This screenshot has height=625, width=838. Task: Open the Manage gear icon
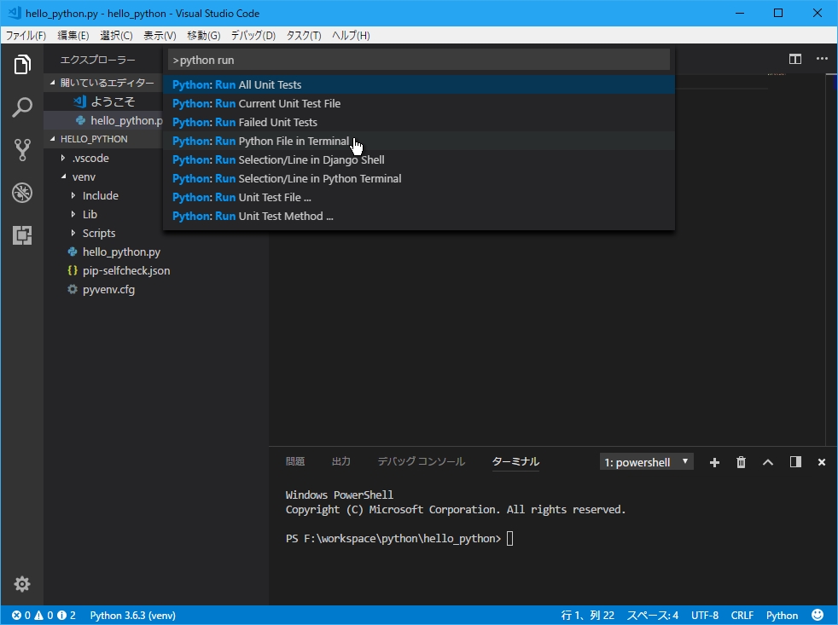(x=22, y=584)
